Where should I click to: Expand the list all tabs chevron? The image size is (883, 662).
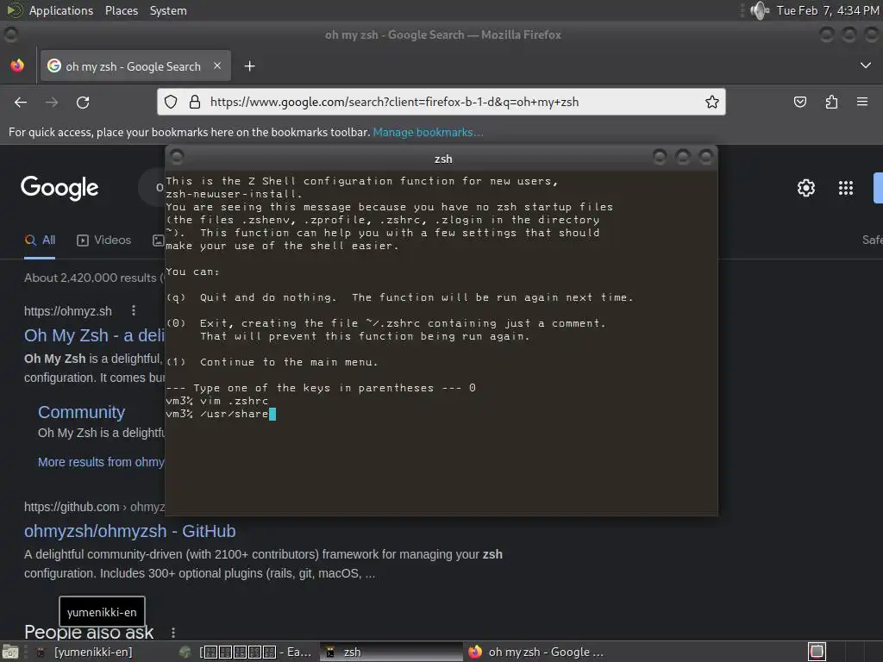866,66
